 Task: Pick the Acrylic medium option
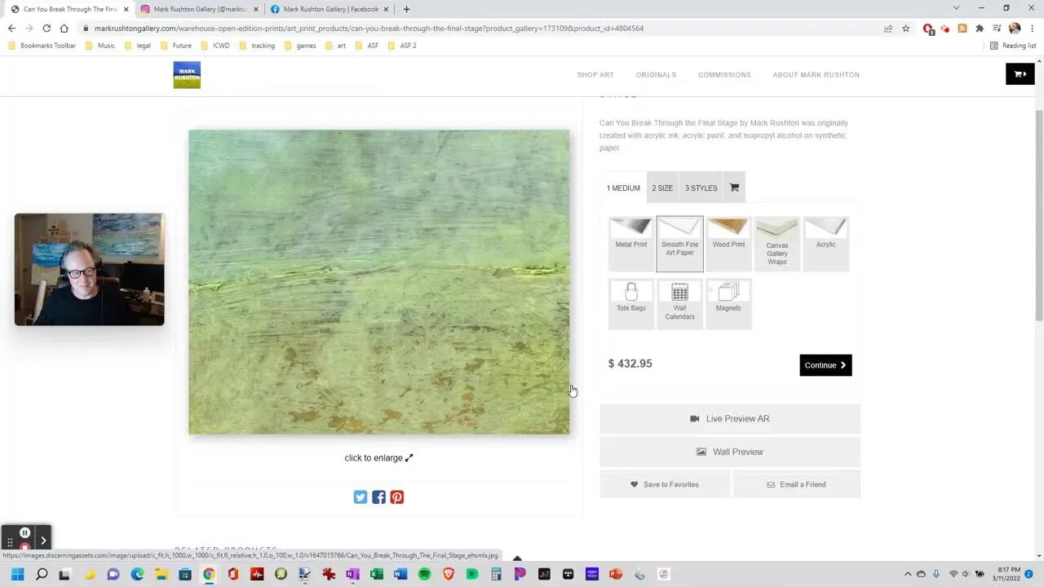(826, 244)
